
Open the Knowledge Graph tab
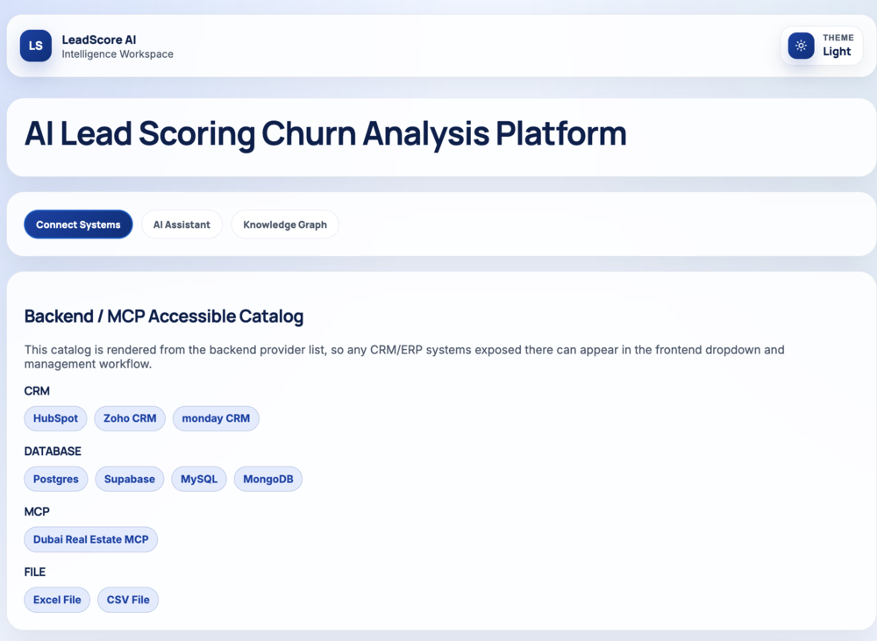click(285, 224)
